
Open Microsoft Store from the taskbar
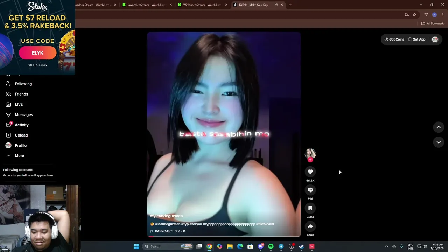click(250, 246)
